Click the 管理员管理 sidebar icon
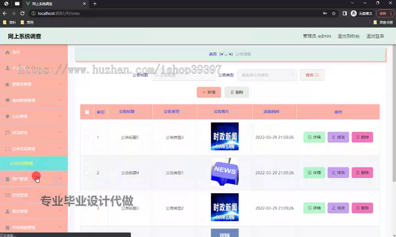Viewport: 396px width, 237px height. [7, 84]
